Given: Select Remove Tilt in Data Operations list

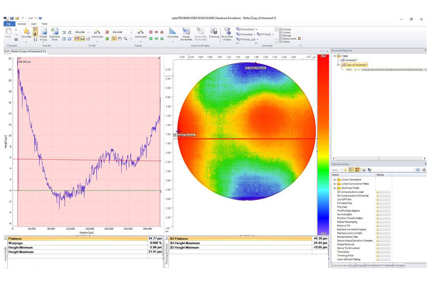Looking at the screenshot, I should 344,226.
